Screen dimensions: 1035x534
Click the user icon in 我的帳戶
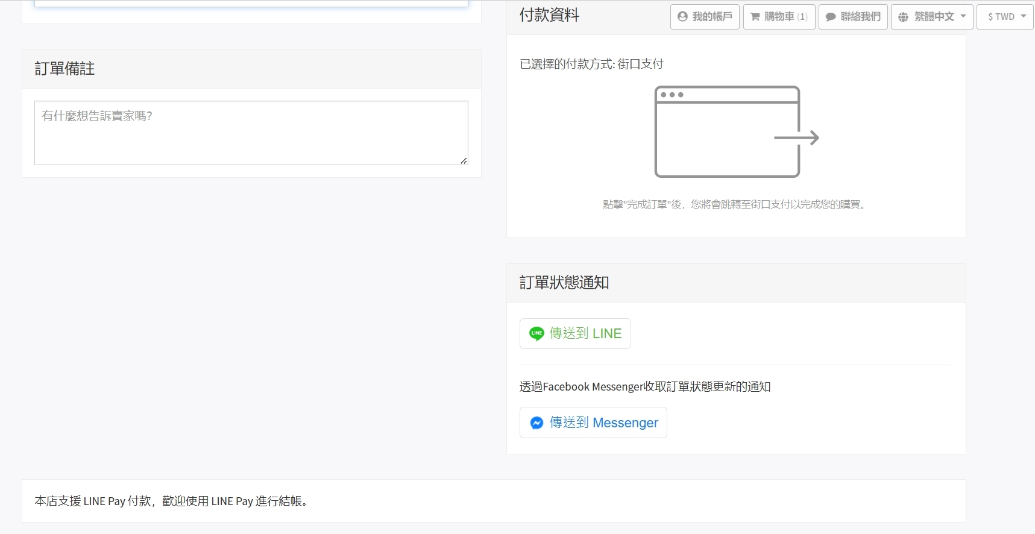click(x=682, y=17)
